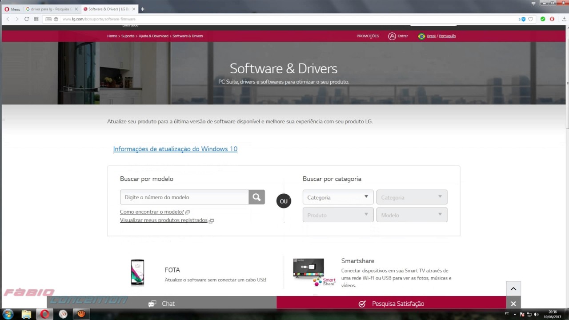Open the Opera Menu button
The height and width of the screenshot is (320, 569).
tap(12, 9)
